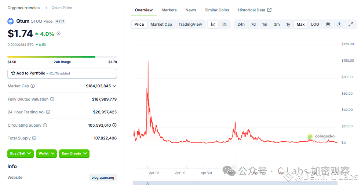The width and height of the screenshot is (361, 185).
Task: Open the blog.qtum.org website link
Action: coord(103,178)
